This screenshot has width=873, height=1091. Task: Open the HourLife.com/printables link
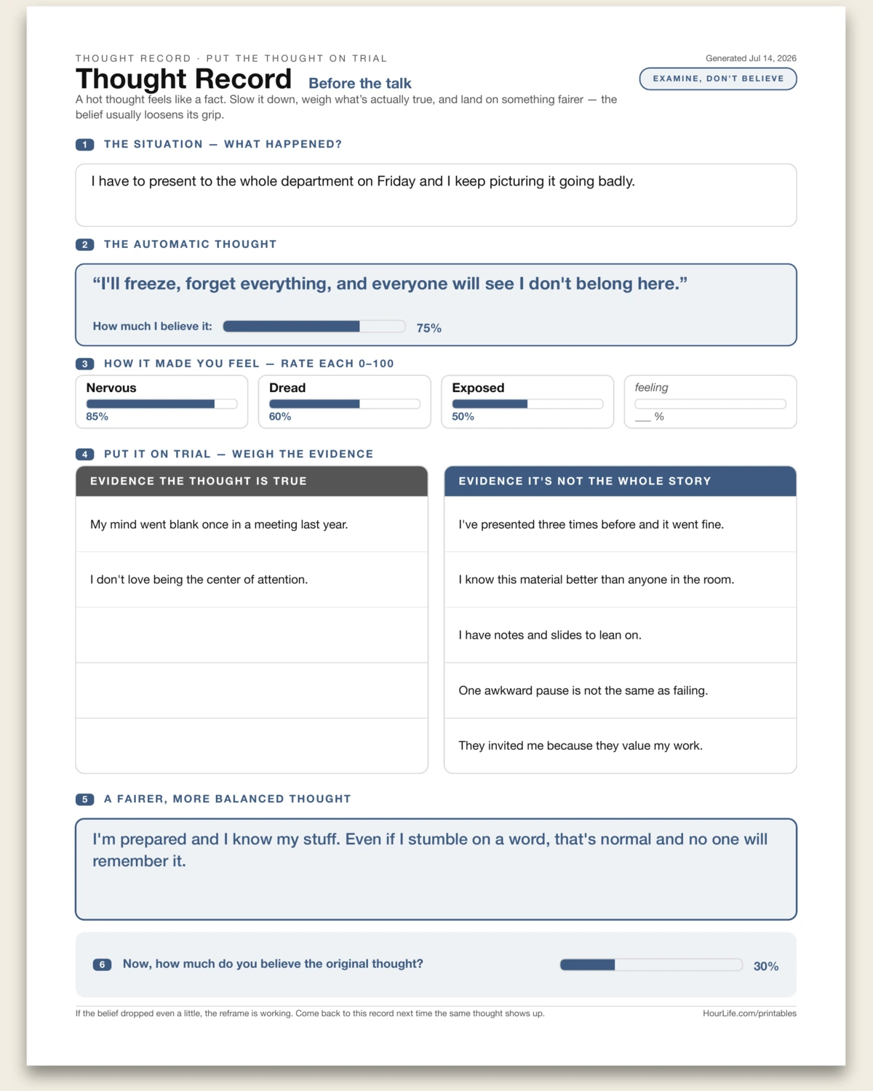pyautogui.click(x=749, y=1013)
